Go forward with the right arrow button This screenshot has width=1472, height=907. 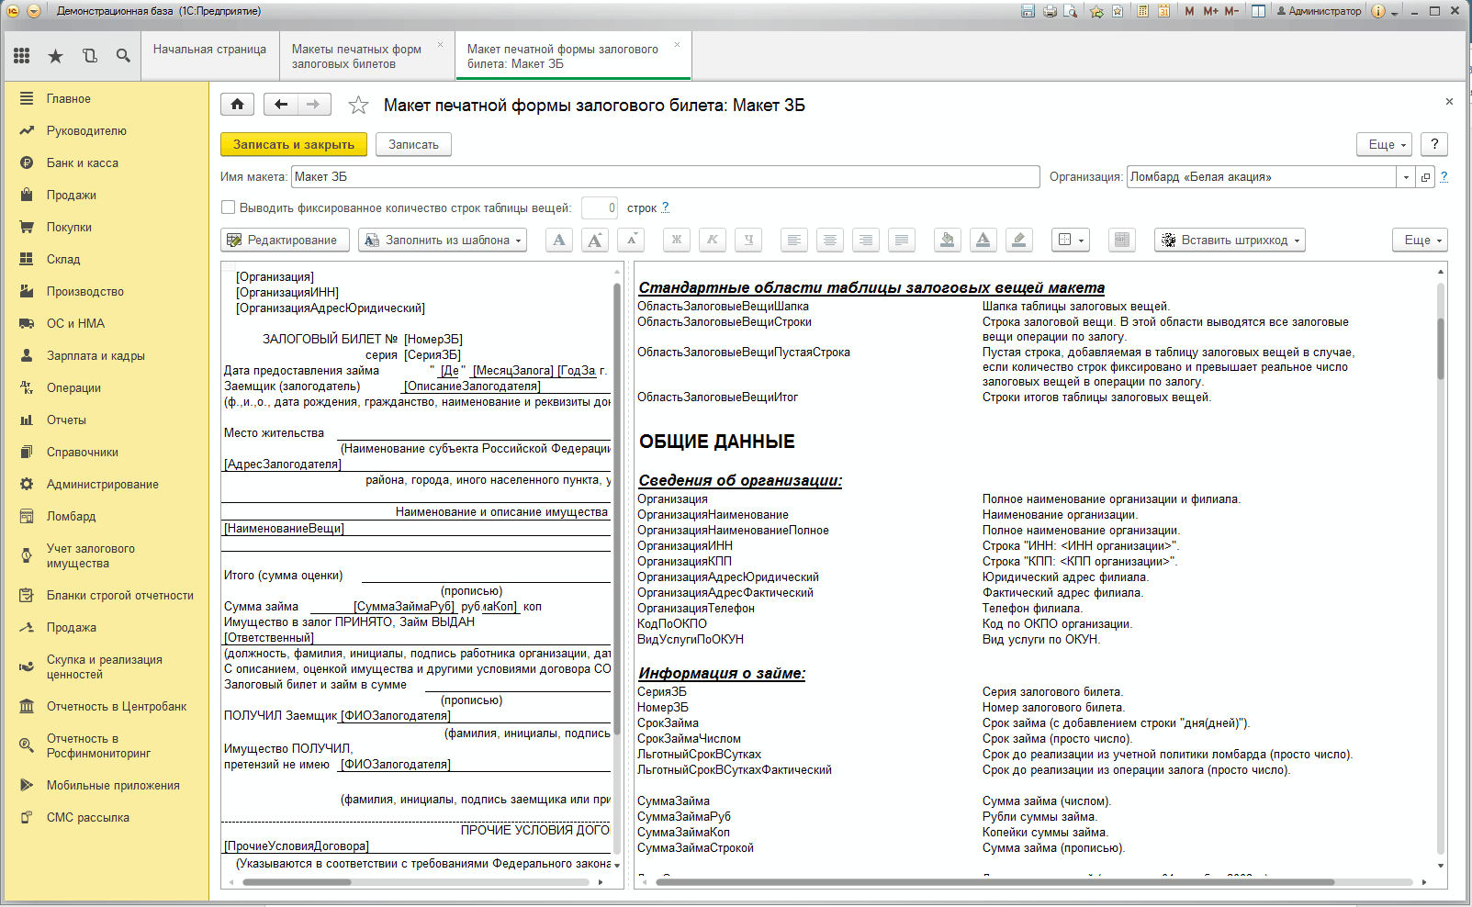(x=313, y=105)
